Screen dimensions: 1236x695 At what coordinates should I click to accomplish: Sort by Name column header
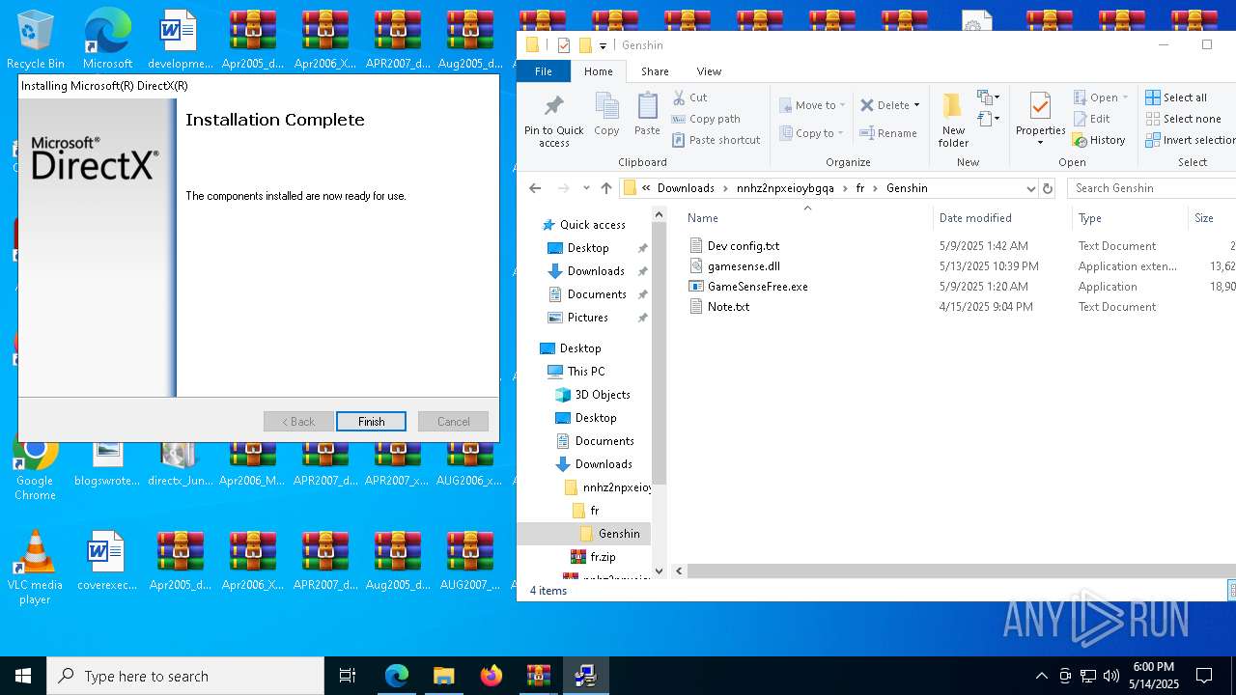pyautogui.click(x=703, y=218)
